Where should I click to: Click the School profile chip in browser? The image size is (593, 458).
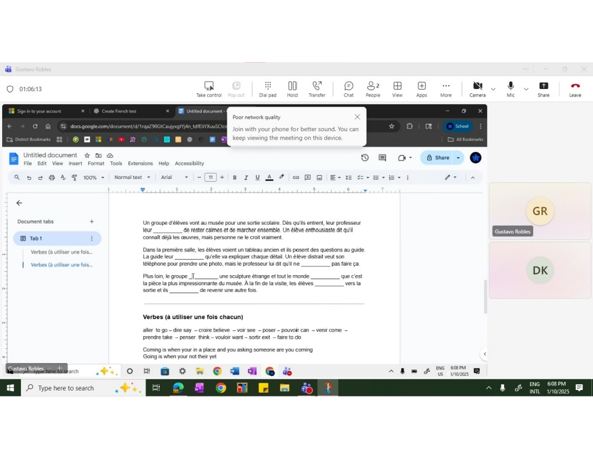coord(457,126)
